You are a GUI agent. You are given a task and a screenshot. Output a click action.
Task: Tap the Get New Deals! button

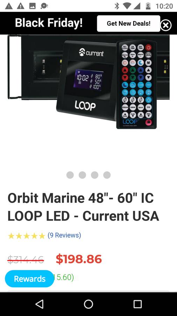coord(128,24)
